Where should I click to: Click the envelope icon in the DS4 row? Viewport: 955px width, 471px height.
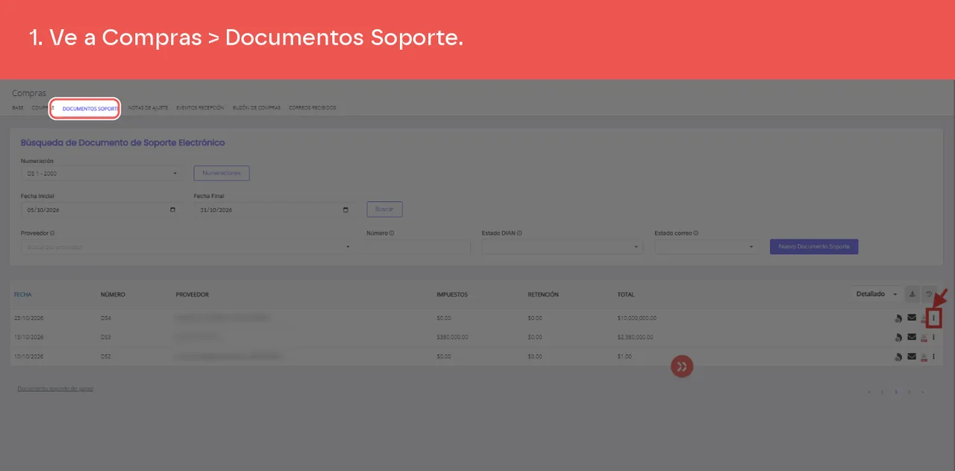coord(912,318)
